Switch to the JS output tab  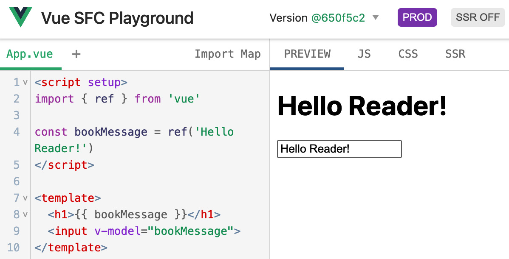pos(364,54)
